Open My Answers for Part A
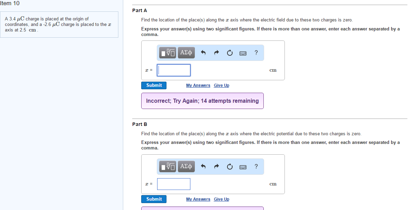This screenshot has width=415, height=210. (198, 85)
